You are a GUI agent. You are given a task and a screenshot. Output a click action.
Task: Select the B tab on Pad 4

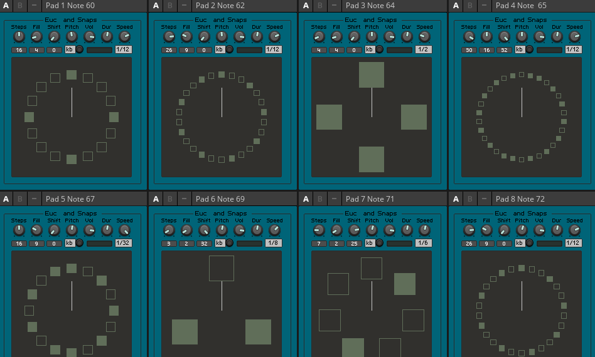[x=469, y=6]
